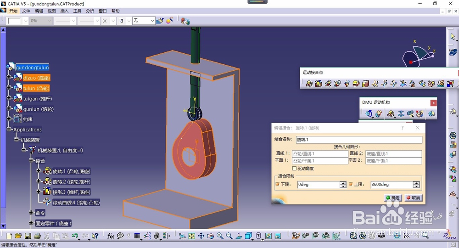Click the Fixed Part anchor icon in the DMU toolbar
Screen dimensions: 459x248
(401, 113)
